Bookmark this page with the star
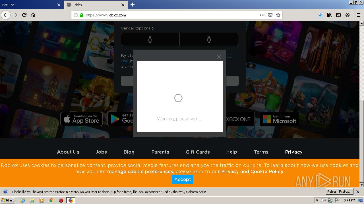The image size is (364, 204). 278,15
